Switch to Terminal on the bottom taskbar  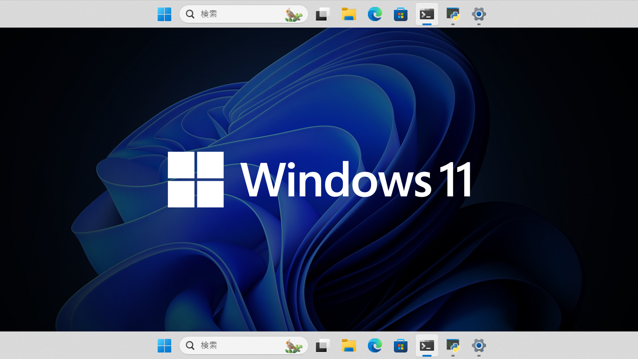click(x=427, y=346)
